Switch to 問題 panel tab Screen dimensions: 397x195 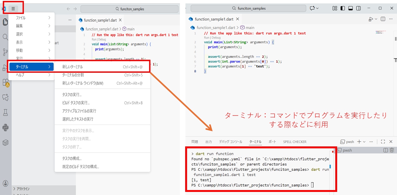tap(195, 142)
